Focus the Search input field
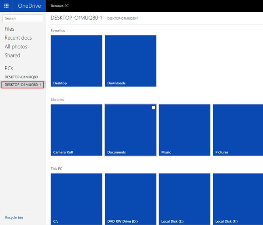263x225 pixels. tap(23, 18)
